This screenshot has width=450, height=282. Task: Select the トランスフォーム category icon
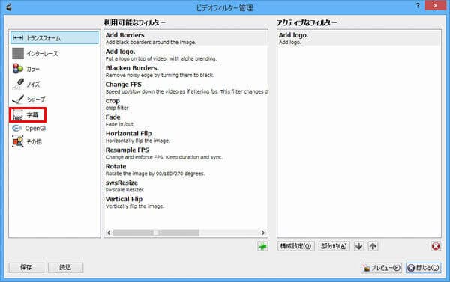pyautogui.click(x=18, y=38)
